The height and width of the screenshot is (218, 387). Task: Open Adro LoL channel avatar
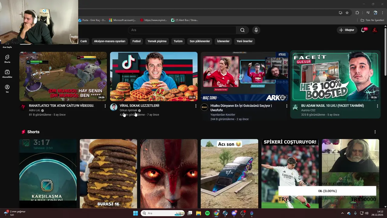pos(23,107)
